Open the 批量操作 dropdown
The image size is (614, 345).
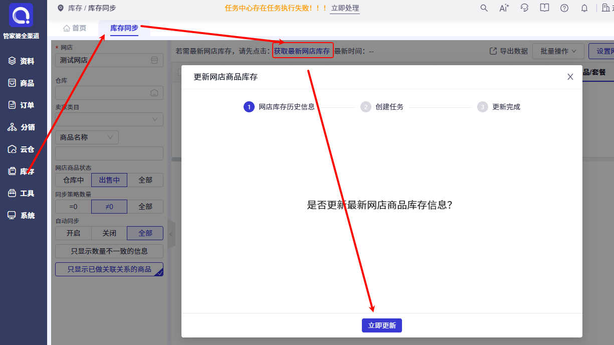pos(559,51)
